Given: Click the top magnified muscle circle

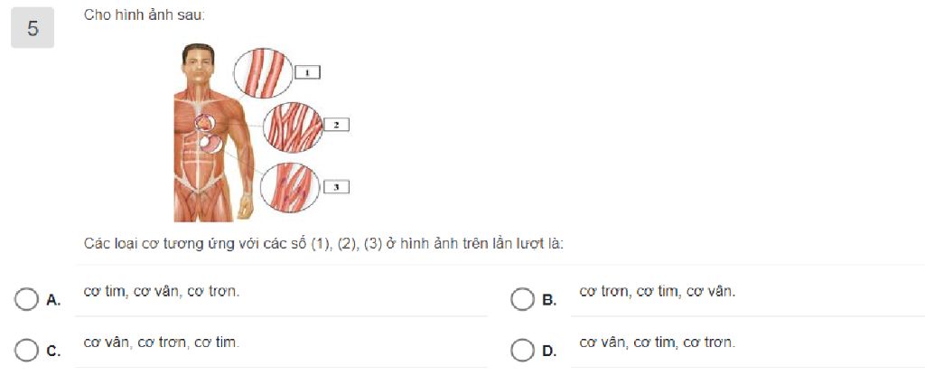Looking at the screenshot, I should (x=263, y=72).
